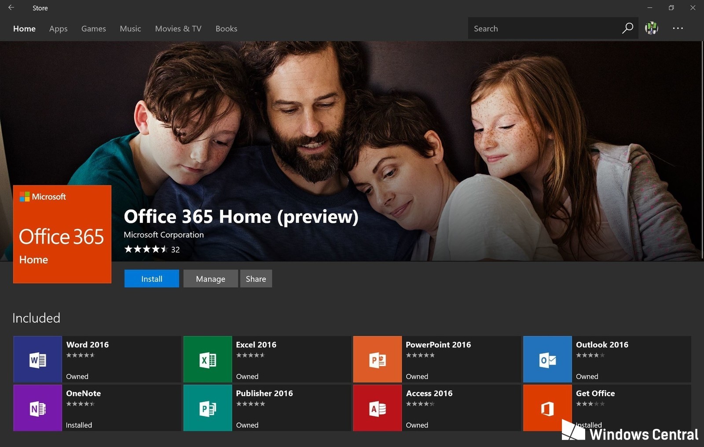Open the Excel 2016 title text
704x447 pixels.
click(256, 345)
